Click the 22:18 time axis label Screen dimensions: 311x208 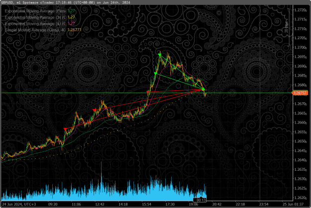(240, 204)
